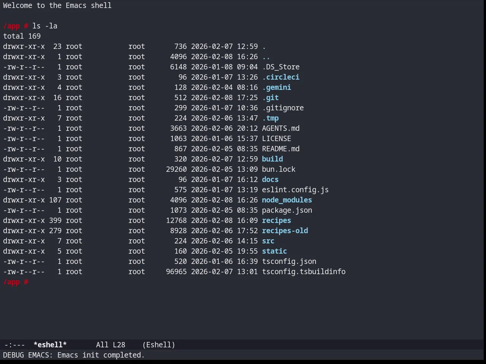The width and height of the screenshot is (486, 364).
Task: Select the bun.lock file name
Action: click(279, 169)
